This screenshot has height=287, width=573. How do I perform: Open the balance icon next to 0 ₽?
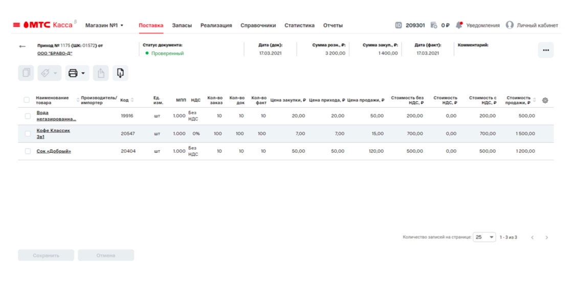click(434, 25)
